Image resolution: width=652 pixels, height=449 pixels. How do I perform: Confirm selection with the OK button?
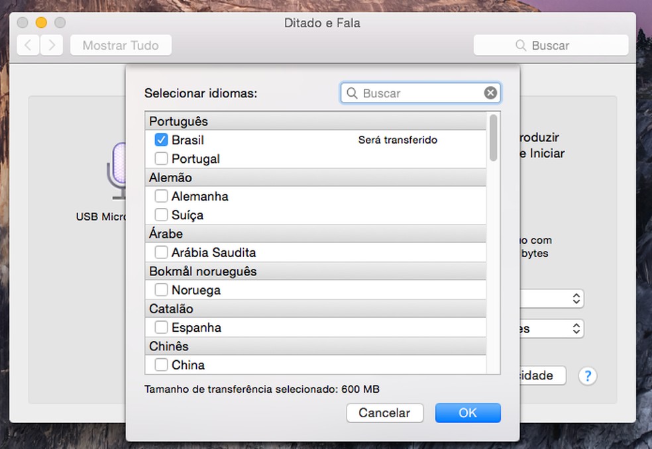pyautogui.click(x=468, y=413)
